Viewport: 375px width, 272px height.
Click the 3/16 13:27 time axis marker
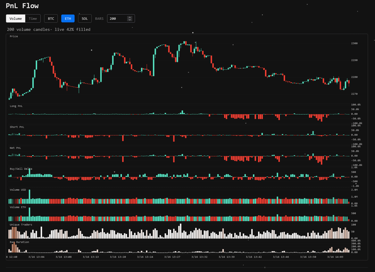172,257
